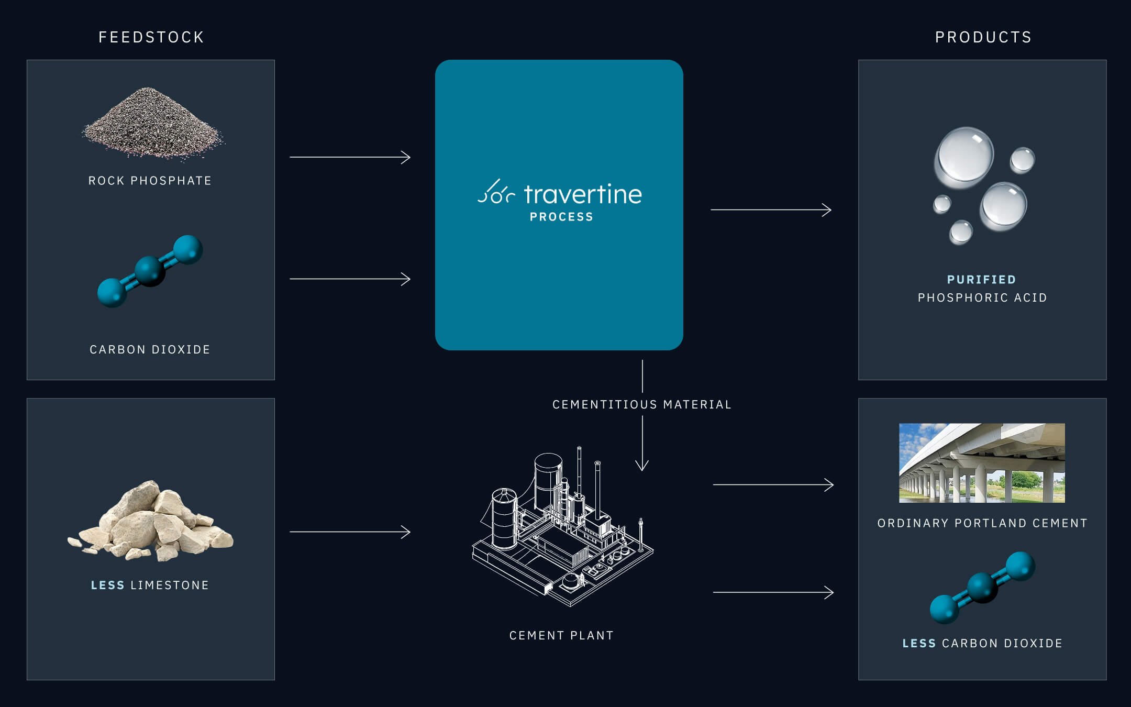Toggle the LESS CARBON DIOXIDE output

pyautogui.click(x=982, y=643)
